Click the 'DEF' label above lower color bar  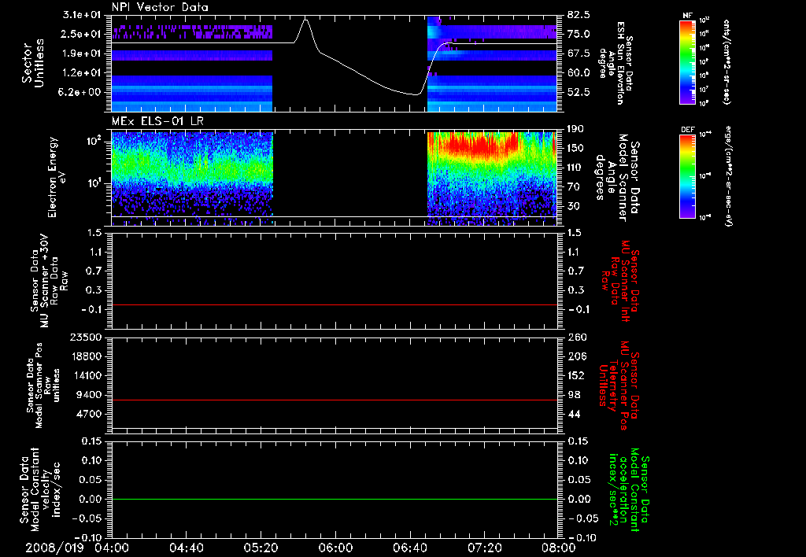click(687, 130)
